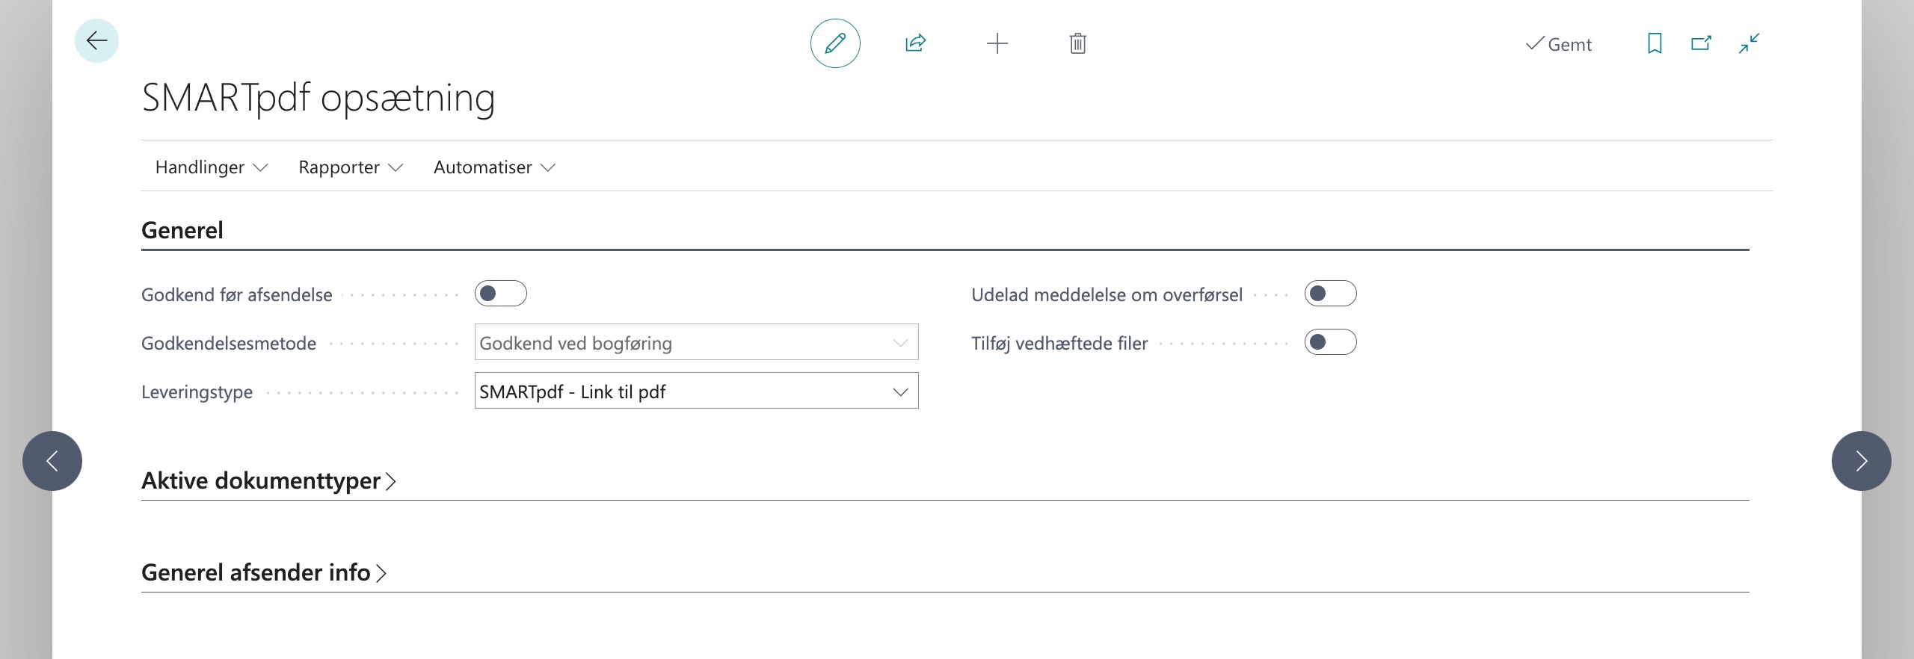The image size is (1914, 659).
Task: Expand Generel afsender info section
Action: 263,572
